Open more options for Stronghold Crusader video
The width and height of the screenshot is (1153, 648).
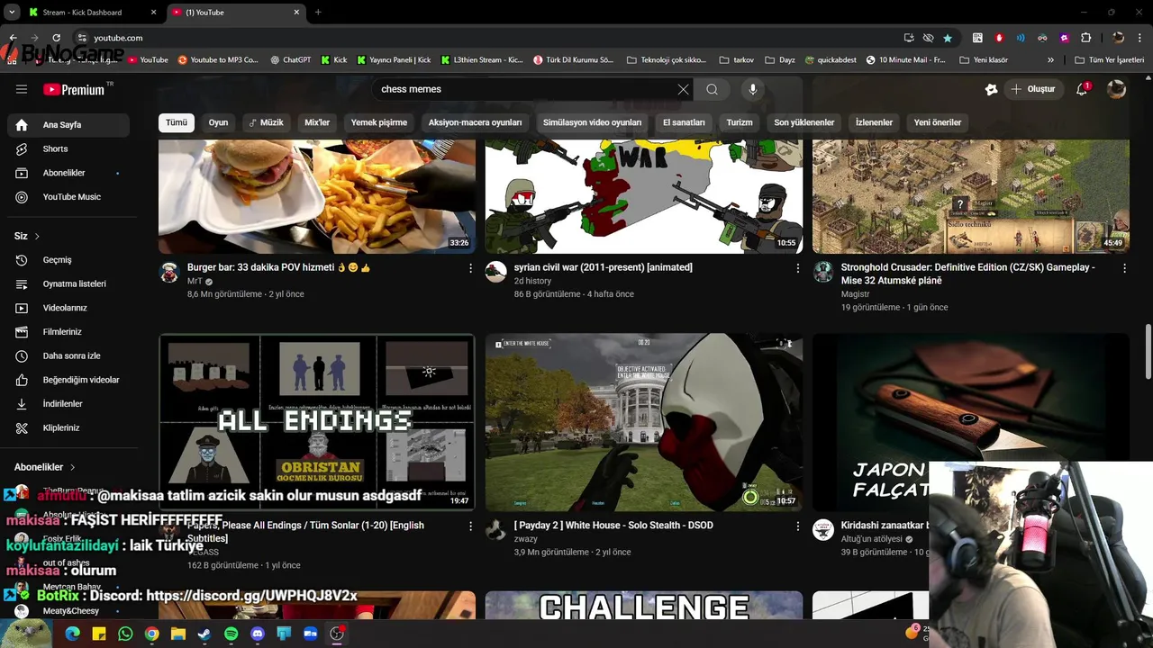(x=1124, y=268)
